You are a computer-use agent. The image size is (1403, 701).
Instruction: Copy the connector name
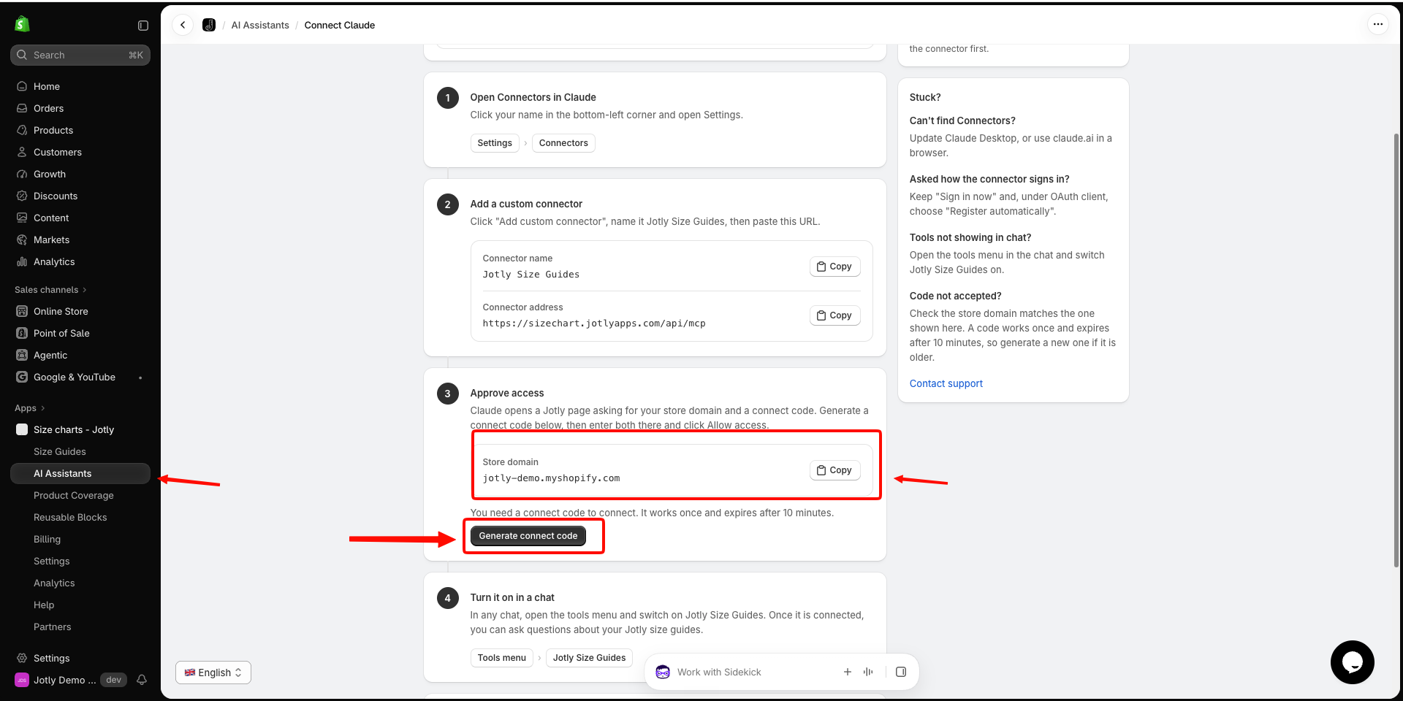click(834, 267)
